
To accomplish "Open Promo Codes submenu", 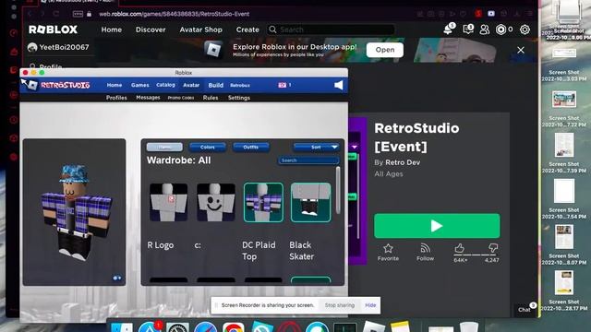I will click(181, 98).
